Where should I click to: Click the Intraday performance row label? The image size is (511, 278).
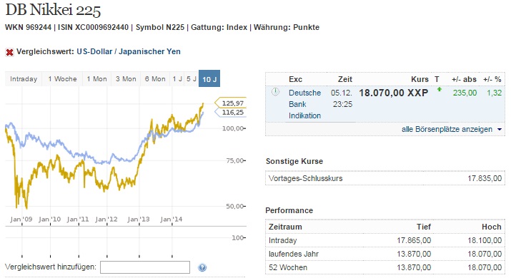click(x=282, y=241)
